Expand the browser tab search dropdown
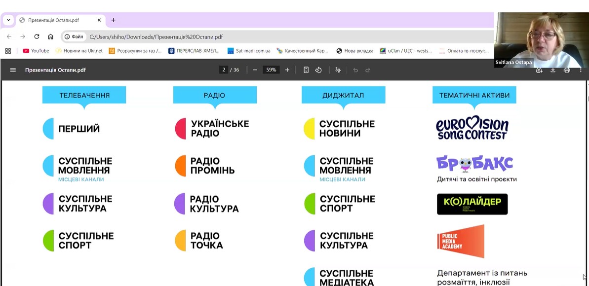 pos(8,20)
